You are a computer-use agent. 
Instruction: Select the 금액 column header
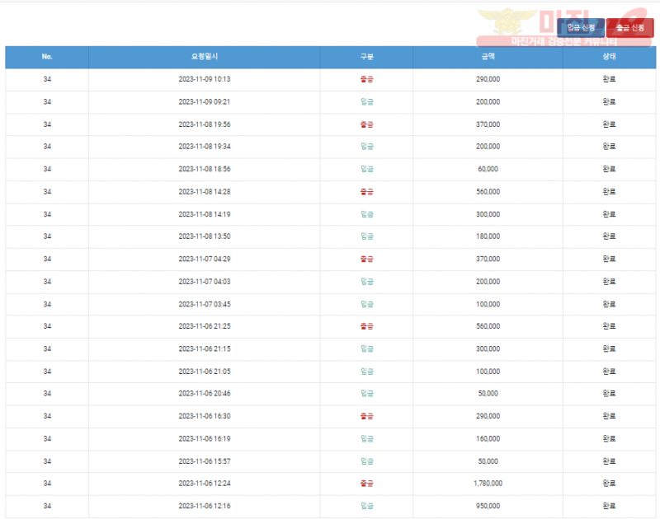pos(488,57)
